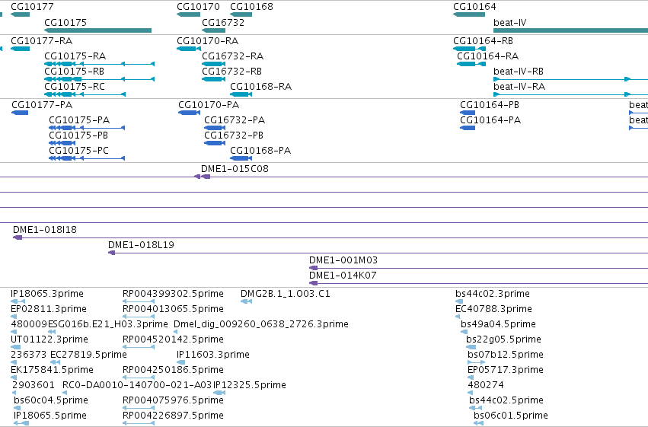Click the CG10168-PA protein label

pyautogui.click(x=260, y=151)
